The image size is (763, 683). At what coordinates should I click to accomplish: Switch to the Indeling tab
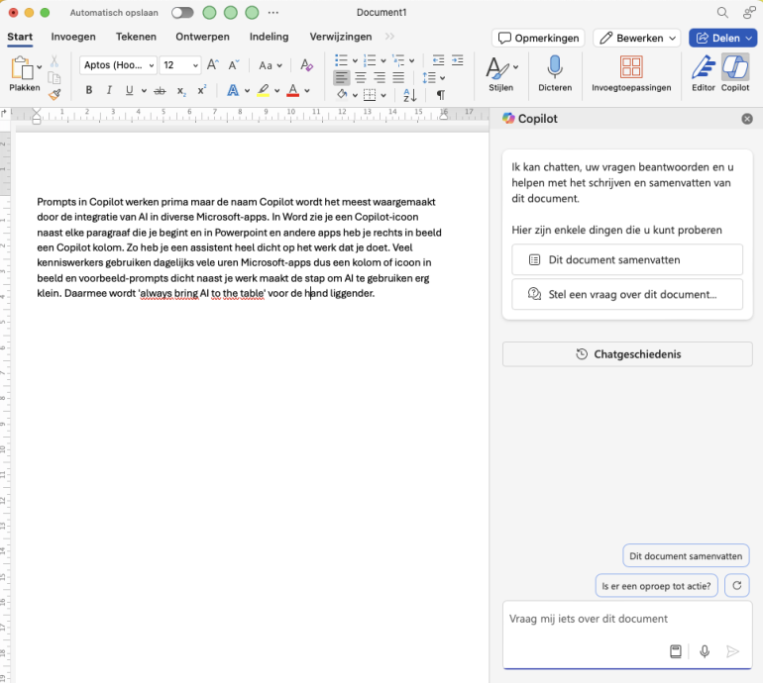(x=269, y=37)
